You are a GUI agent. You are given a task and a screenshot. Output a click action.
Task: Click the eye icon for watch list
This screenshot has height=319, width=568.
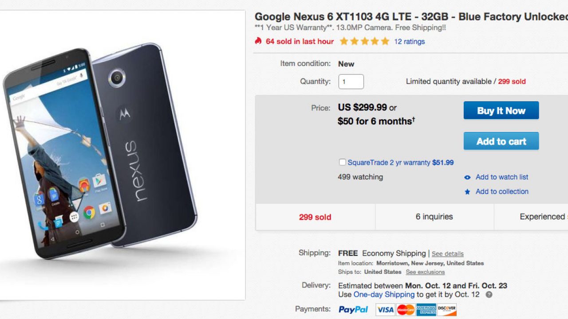click(467, 177)
